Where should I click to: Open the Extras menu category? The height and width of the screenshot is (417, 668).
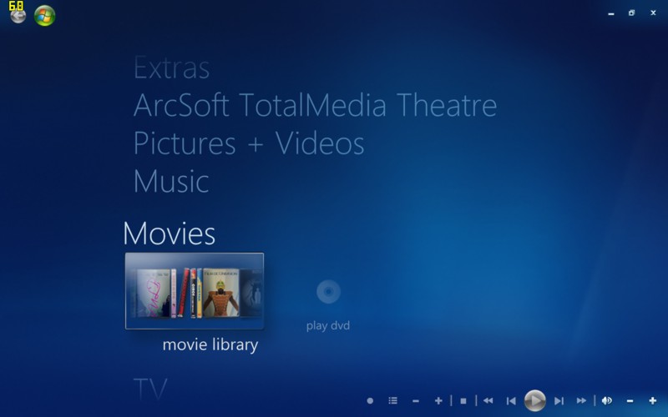(x=171, y=68)
